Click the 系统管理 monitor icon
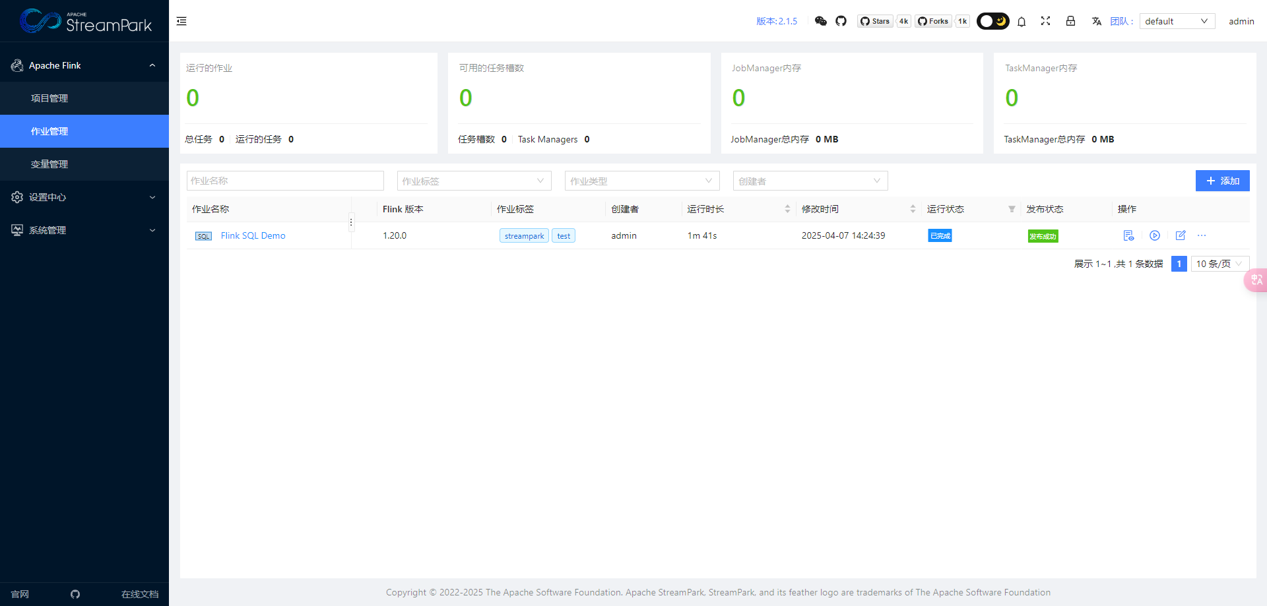 [x=17, y=230]
